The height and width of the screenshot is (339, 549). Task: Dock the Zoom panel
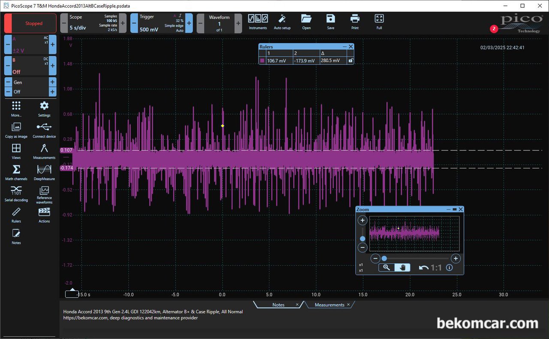point(455,209)
